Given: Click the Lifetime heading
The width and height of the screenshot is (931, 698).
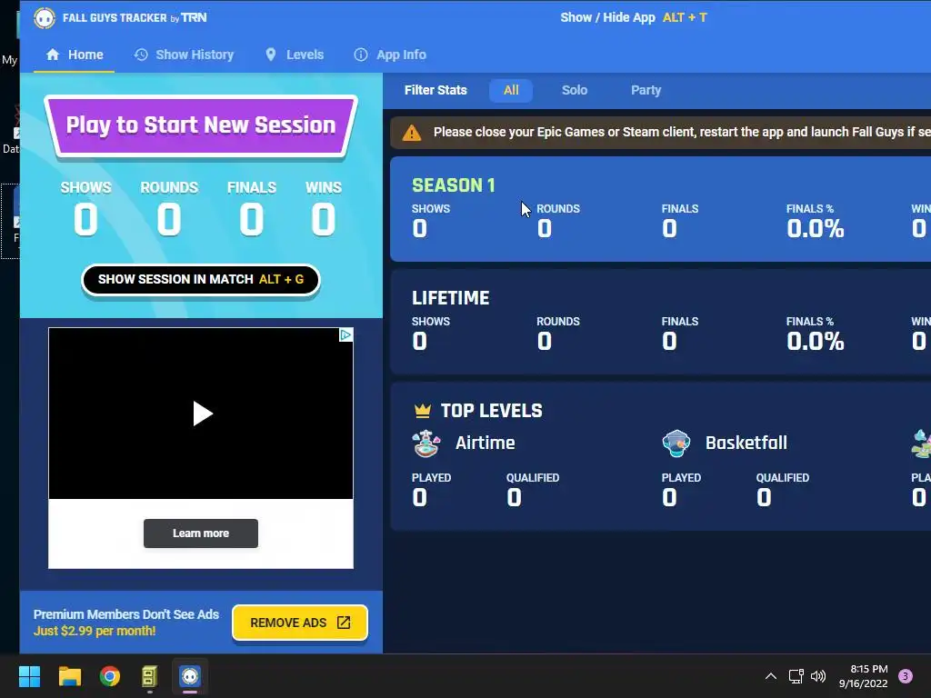Looking at the screenshot, I should click(451, 298).
